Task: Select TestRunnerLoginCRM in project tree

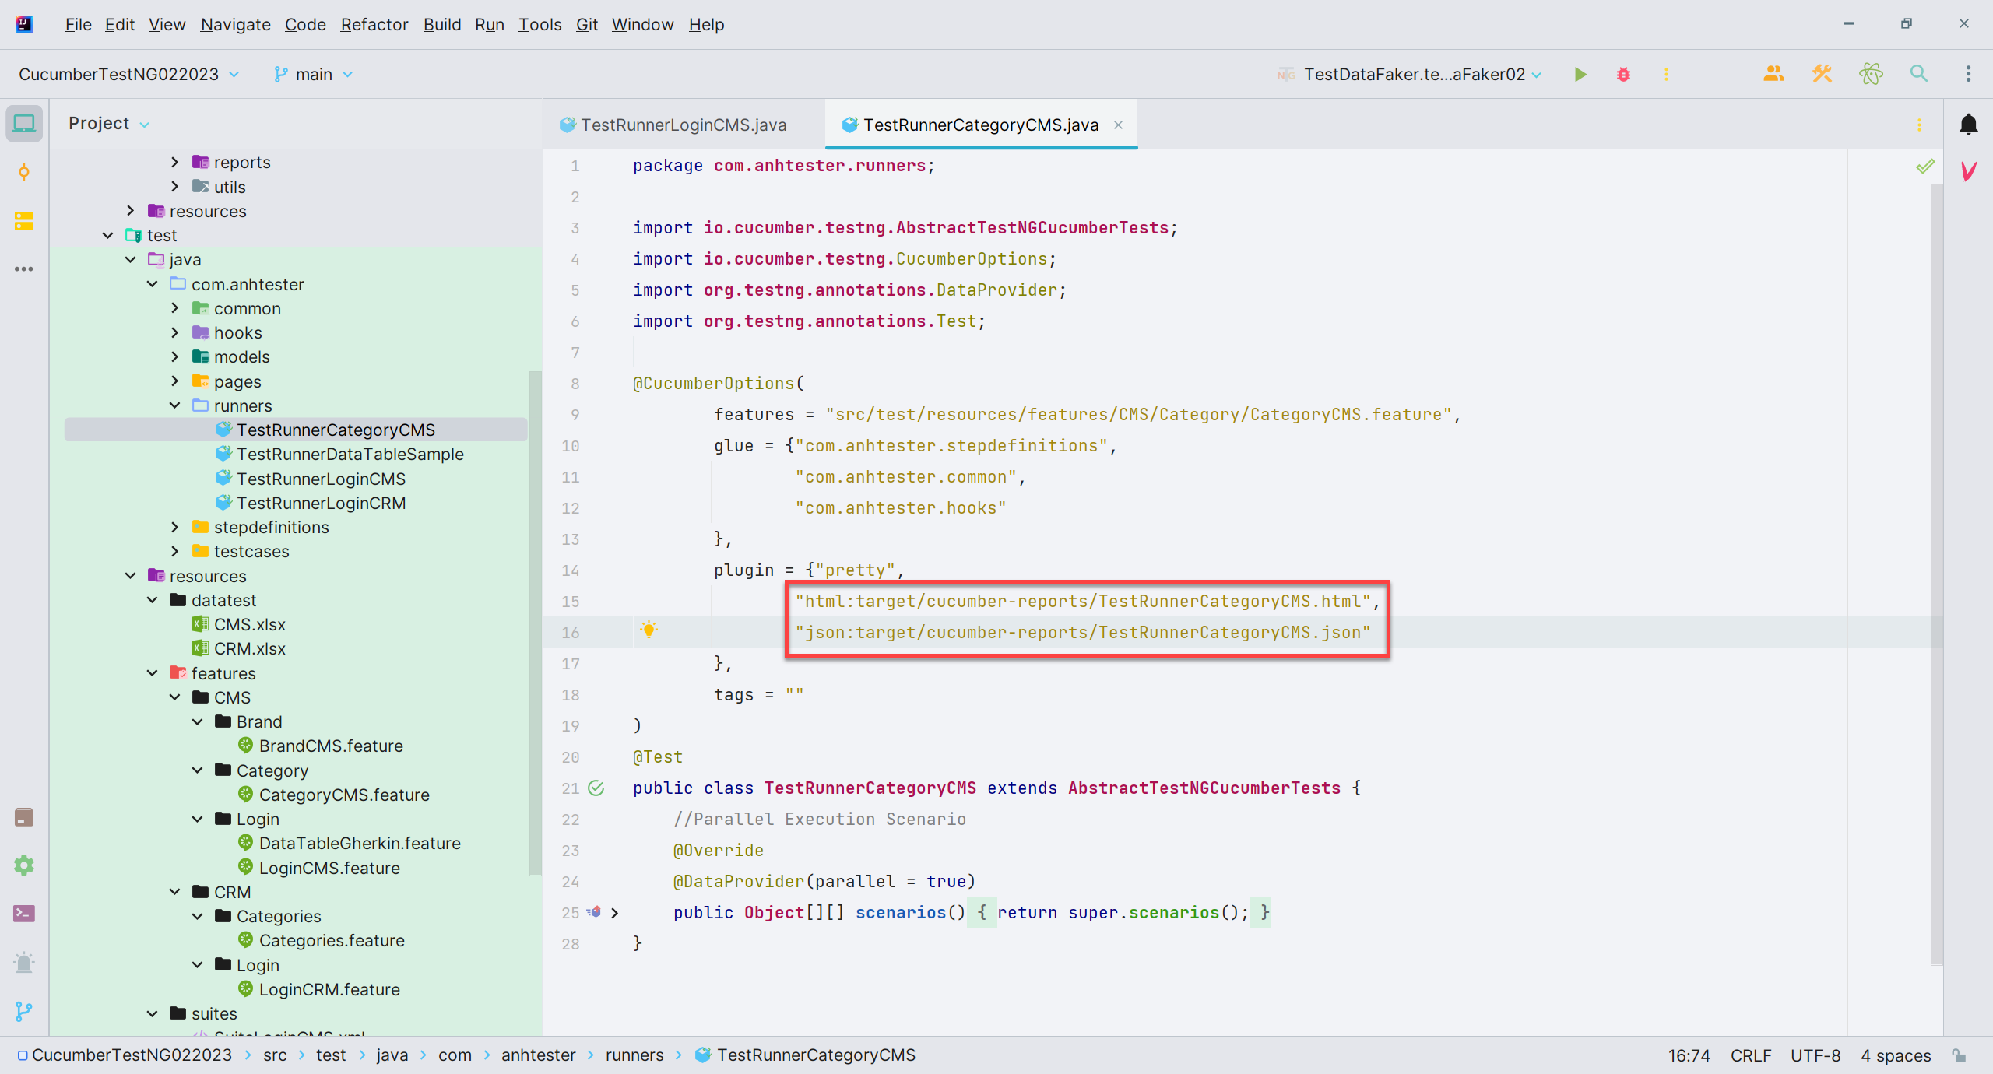Action: pyautogui.click(x=321, y=503)
